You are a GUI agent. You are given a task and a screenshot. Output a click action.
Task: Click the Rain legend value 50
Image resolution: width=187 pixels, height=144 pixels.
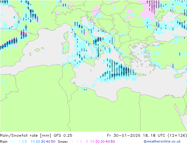(x=53, y=142)
